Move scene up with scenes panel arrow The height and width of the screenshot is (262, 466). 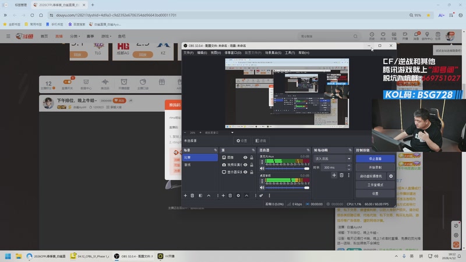[209, 196]
